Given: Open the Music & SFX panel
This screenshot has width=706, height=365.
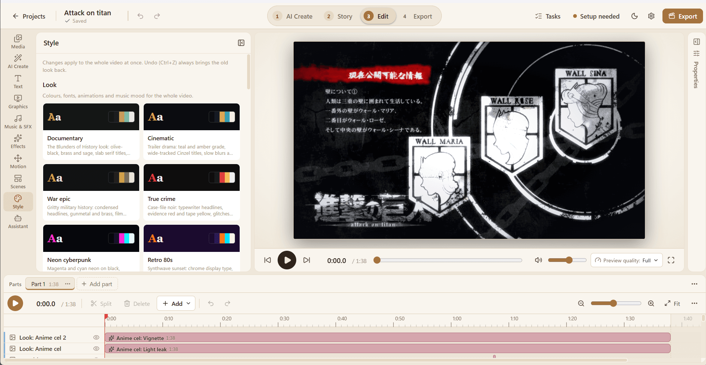Looking at the screenshot, I should (18, 122).
